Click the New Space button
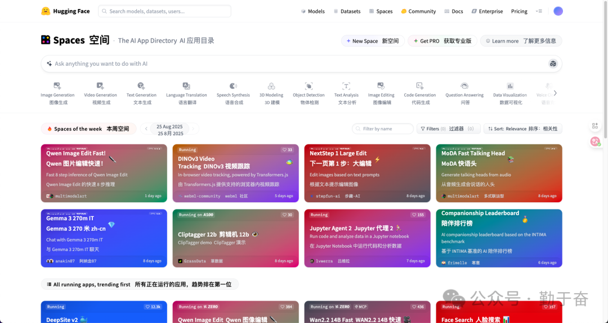This screenshot has width=608, height=323. point(373,41)
